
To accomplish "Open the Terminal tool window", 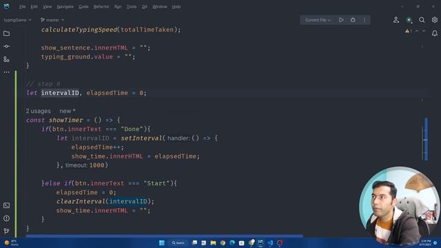I will tap(6, 205).
